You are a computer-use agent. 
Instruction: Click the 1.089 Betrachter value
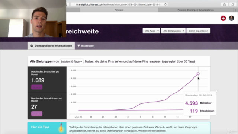point(38,80)
